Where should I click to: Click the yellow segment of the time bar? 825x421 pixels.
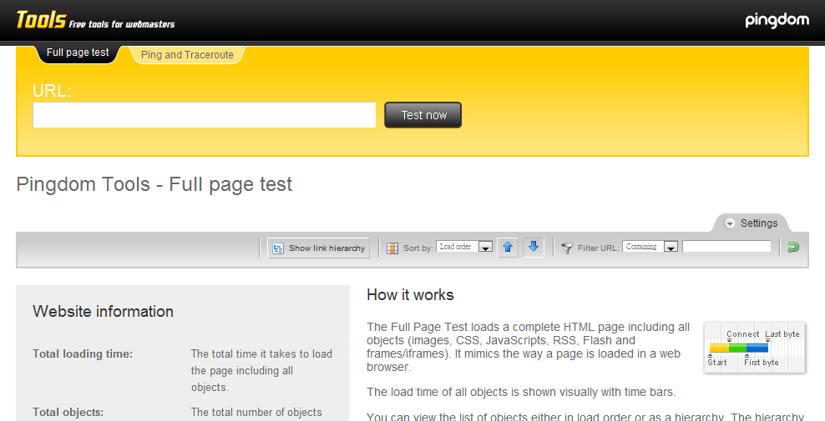coord(719,348)
